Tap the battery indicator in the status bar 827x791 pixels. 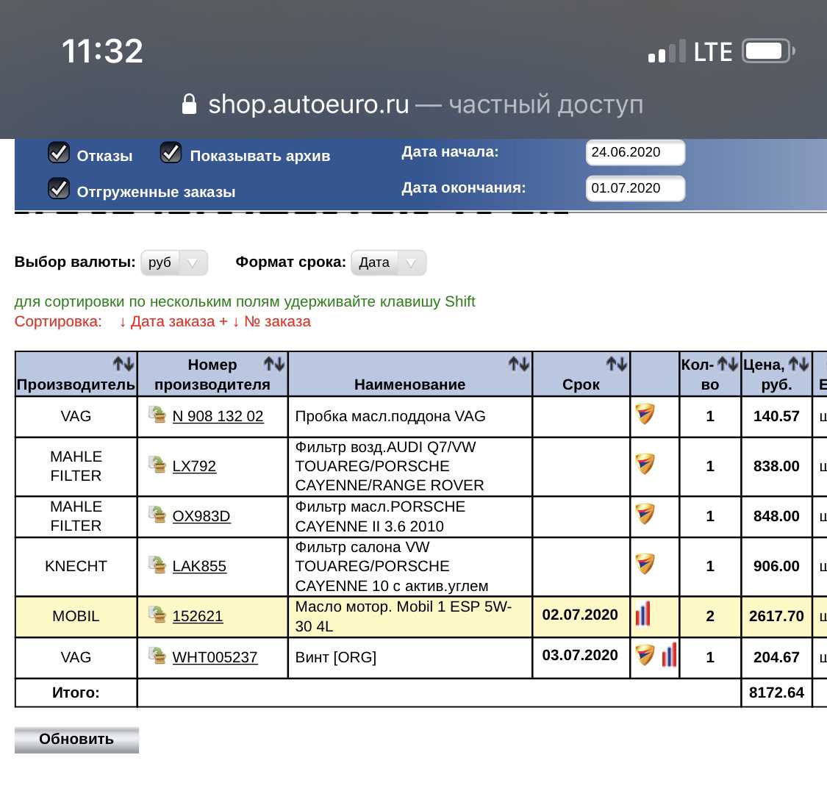pos(768,51)
